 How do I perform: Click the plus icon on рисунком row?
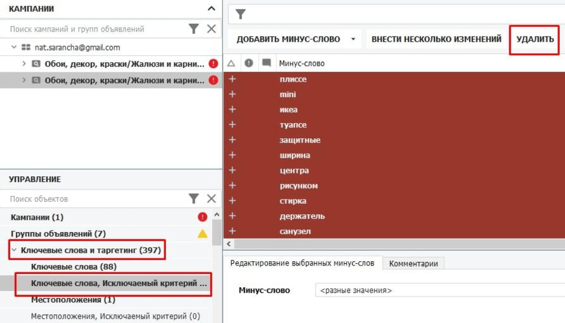point(232,185)
